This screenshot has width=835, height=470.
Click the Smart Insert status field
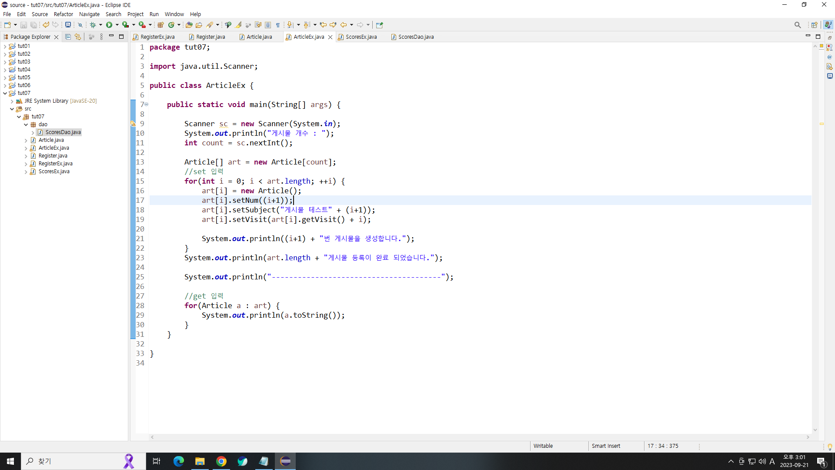[606, 446]
